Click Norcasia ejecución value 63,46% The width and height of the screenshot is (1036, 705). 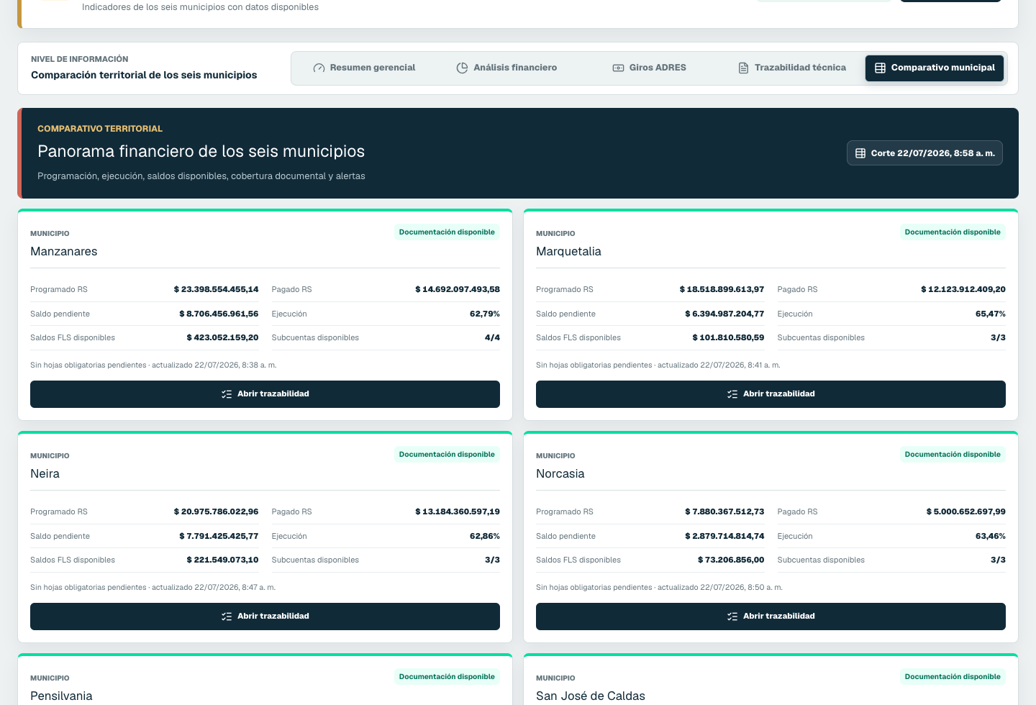pyautogui.click(x=991, y=536)
